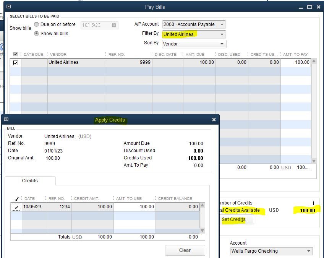
Task: Open the Wells Fargo Checking account dropdown
Action: click(x=309, y=251)
